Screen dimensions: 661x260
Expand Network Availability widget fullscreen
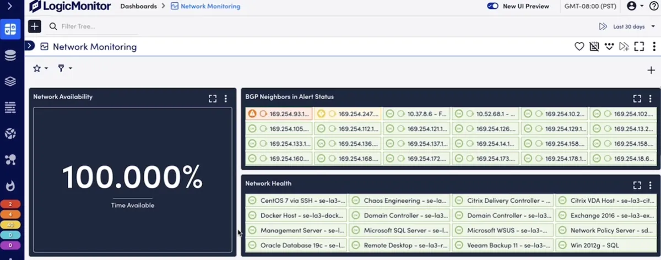[x=213, y=99]
